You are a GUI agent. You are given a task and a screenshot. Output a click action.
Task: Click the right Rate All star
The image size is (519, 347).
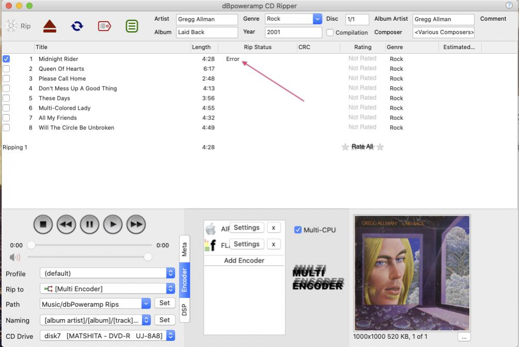click(380, 147)
